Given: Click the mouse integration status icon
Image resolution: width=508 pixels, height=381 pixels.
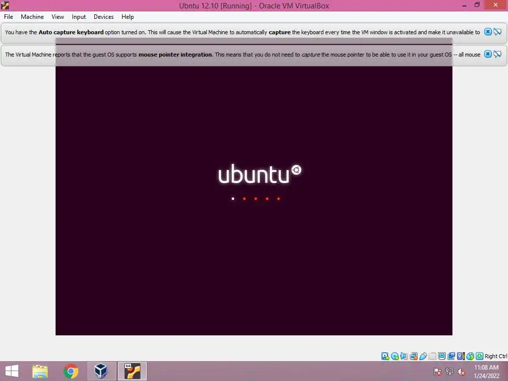Looking at the screenshot, I should (470, 356).
